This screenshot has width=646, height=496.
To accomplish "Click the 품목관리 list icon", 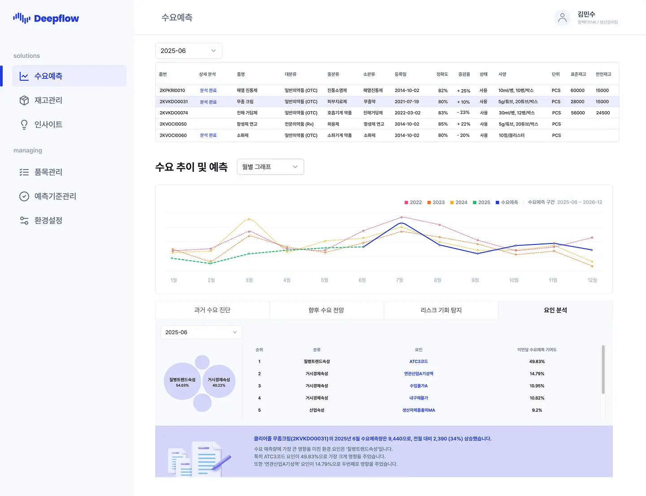I will point(24,172).
